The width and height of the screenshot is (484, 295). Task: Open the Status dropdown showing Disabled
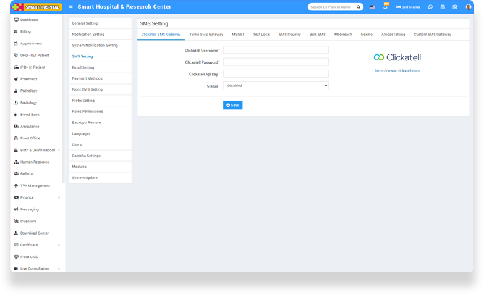[276, 86]
